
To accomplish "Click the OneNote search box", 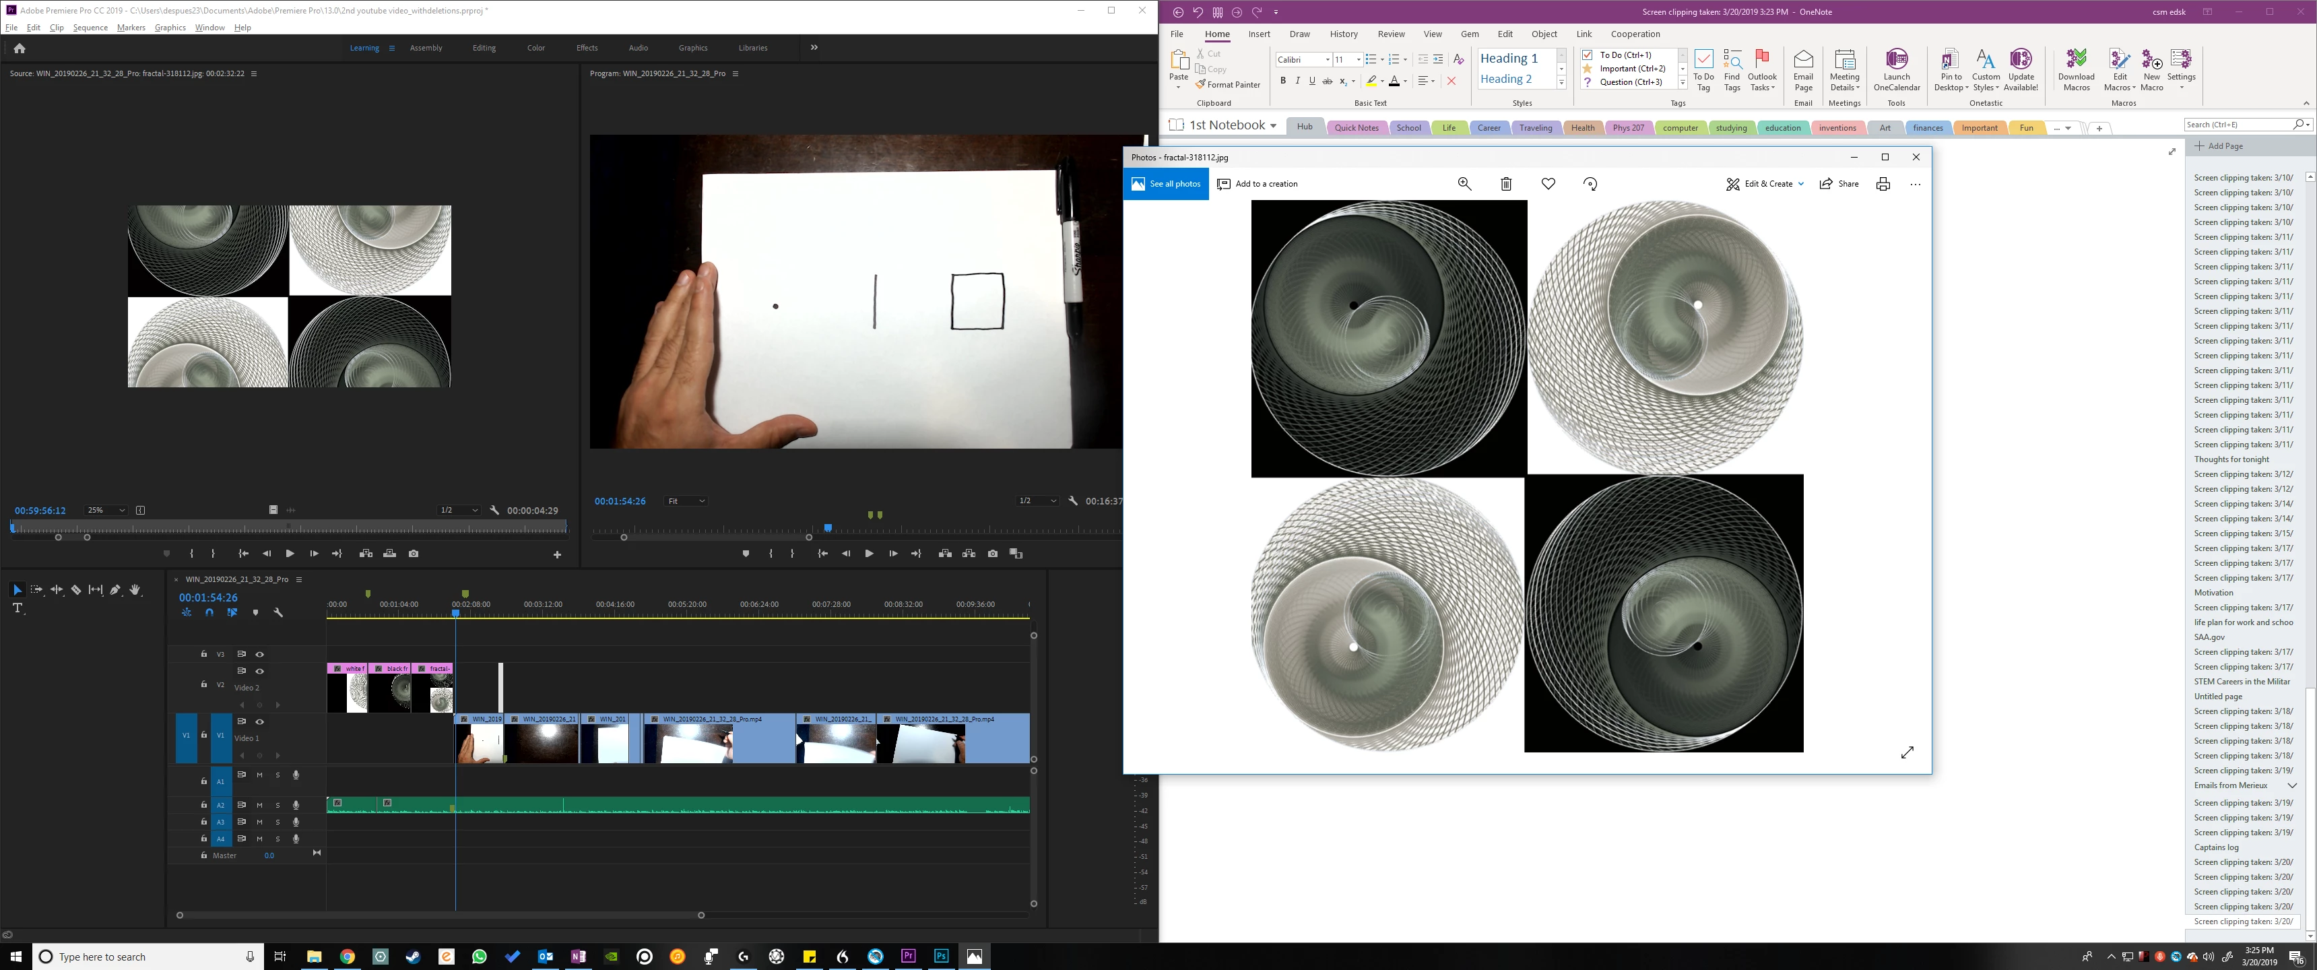I will pyautogui.click(x=2239, y=124).
